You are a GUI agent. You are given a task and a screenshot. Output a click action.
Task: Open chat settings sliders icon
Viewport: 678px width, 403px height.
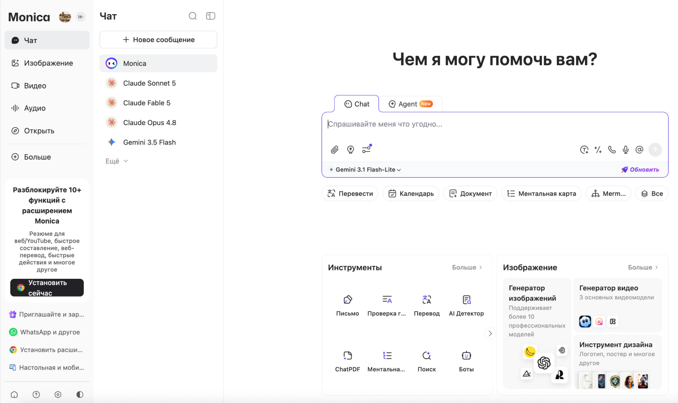[x=367, y=149]
